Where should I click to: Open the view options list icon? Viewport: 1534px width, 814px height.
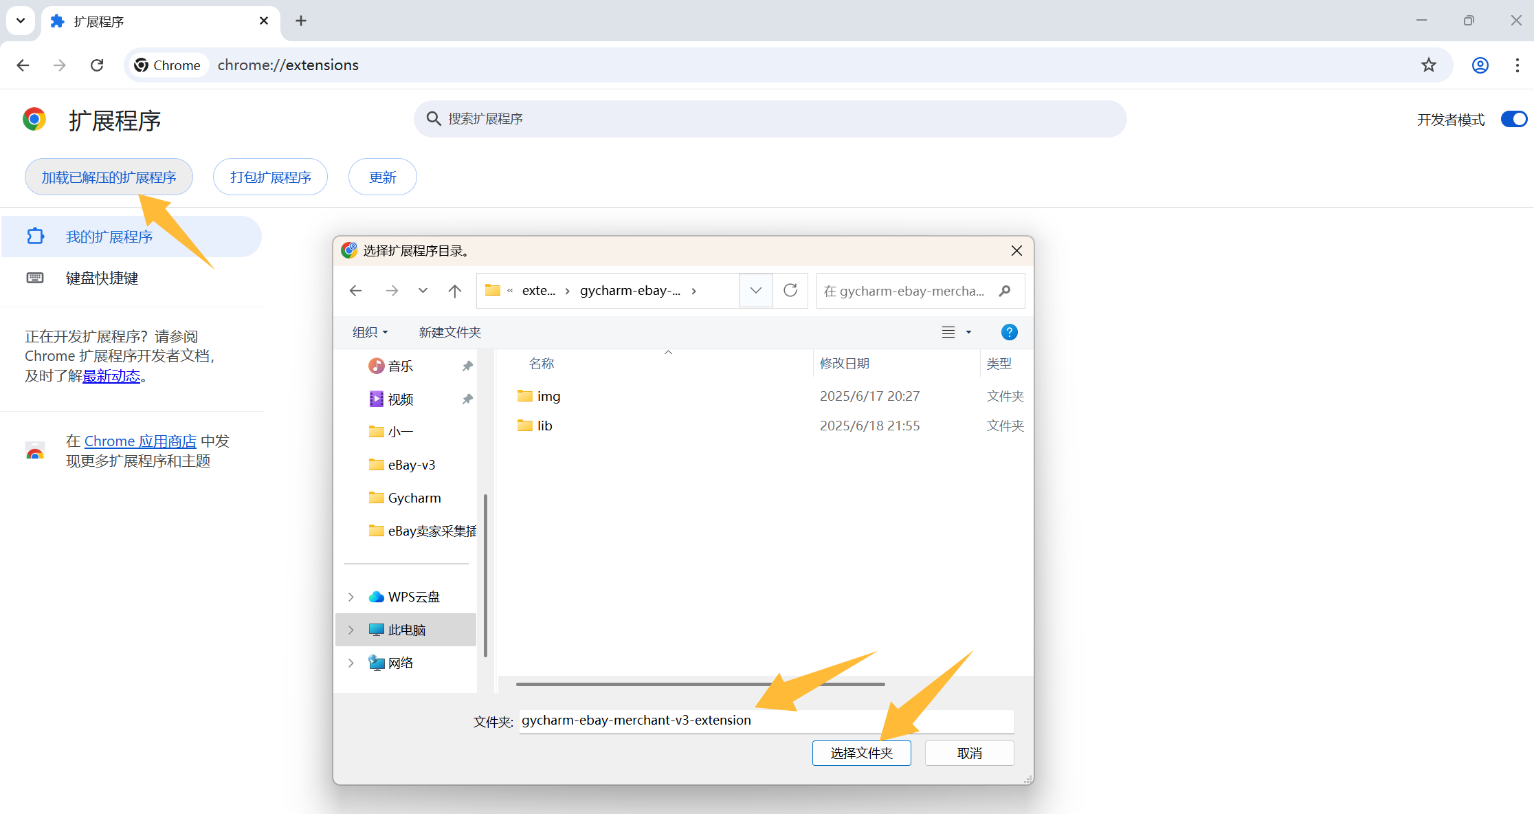click(948, 333)
